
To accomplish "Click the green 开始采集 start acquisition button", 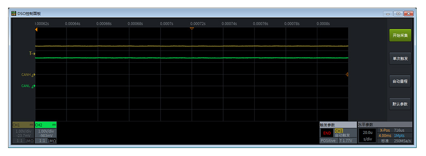I will (400, 36).
